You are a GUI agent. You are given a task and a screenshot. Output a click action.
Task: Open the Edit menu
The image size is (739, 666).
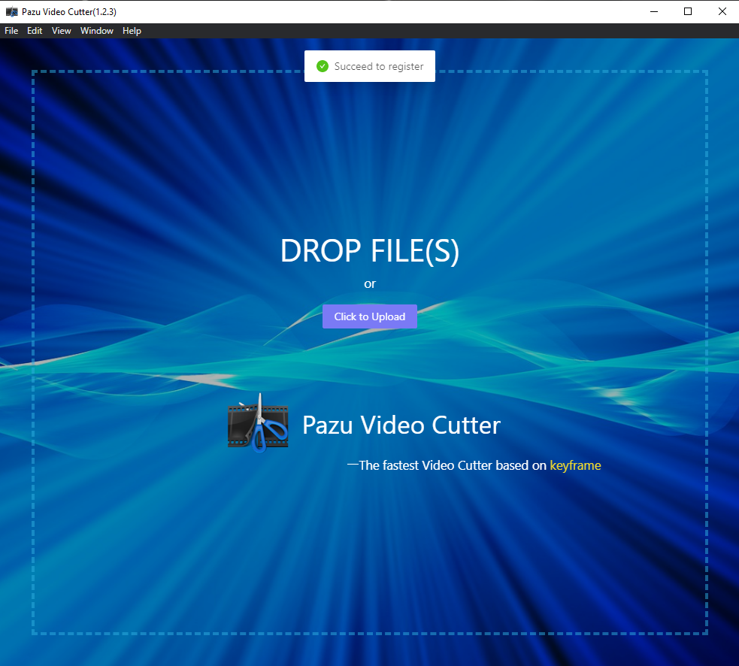[35, 31]
